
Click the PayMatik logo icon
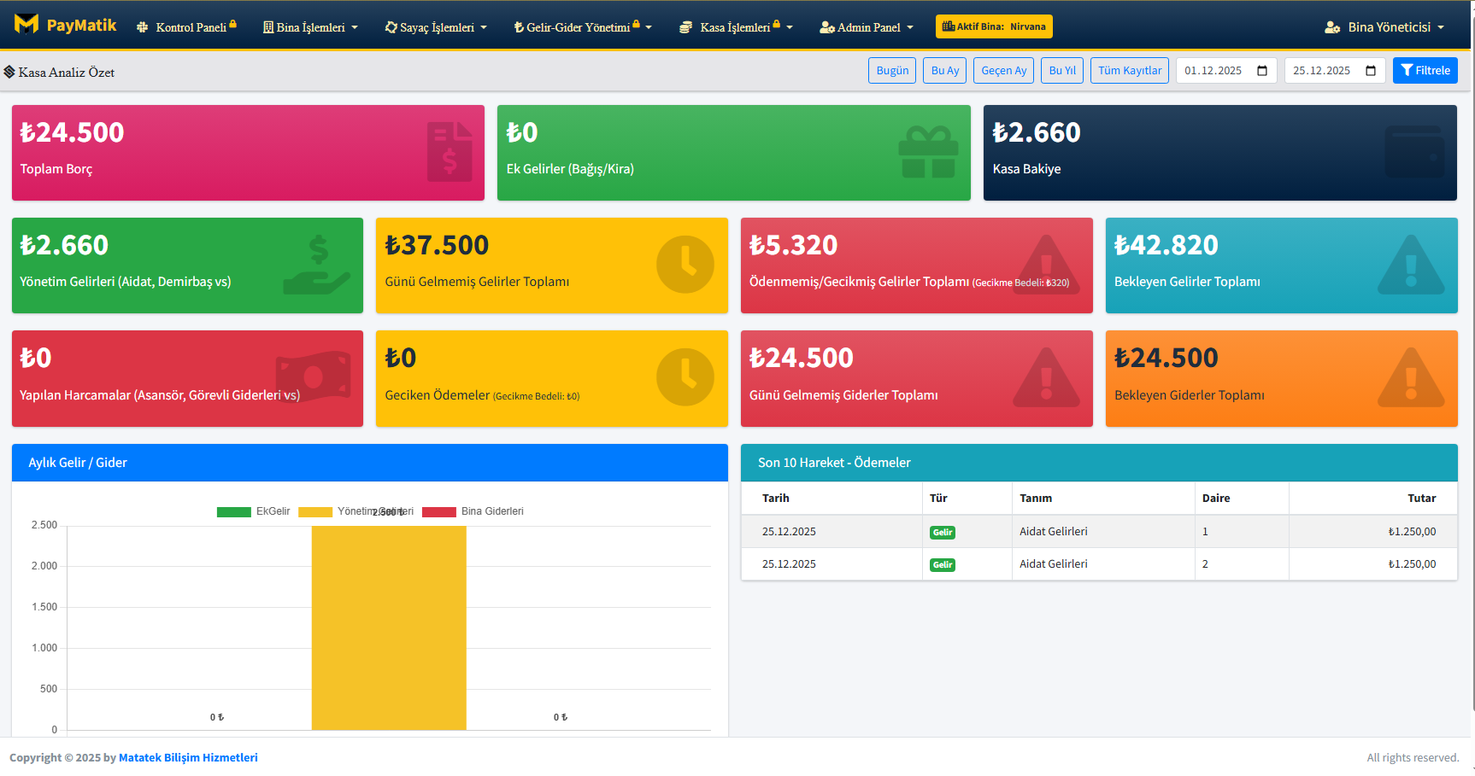pos(26,25)
